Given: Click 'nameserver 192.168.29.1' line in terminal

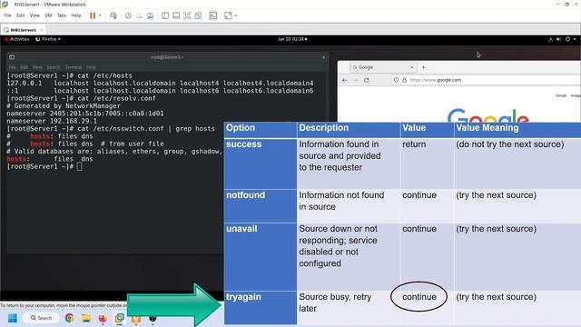Looking at the screenshot, I should [52, 121].
